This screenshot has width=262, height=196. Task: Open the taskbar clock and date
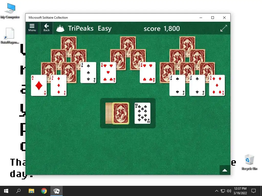coord(240,191)
